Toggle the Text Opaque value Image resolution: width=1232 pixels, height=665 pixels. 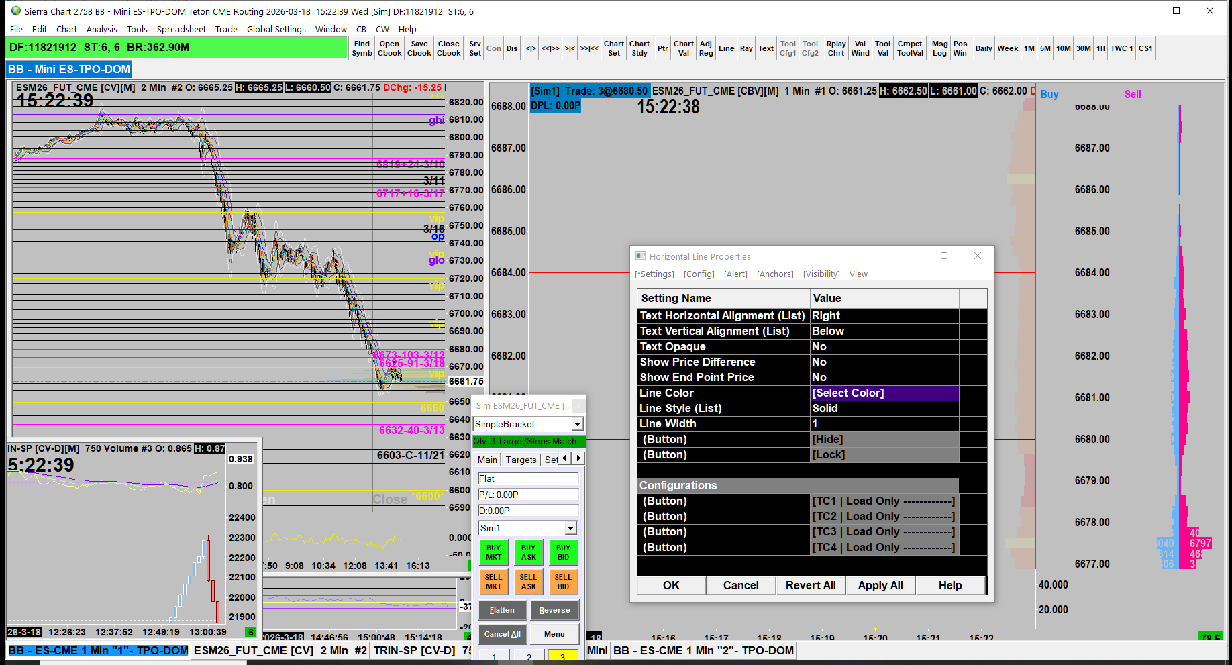point(884,346)
